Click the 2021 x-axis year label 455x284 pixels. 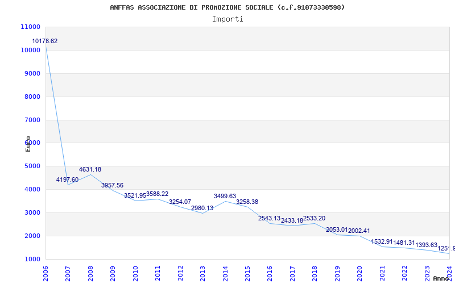click(x=382, y=273)
